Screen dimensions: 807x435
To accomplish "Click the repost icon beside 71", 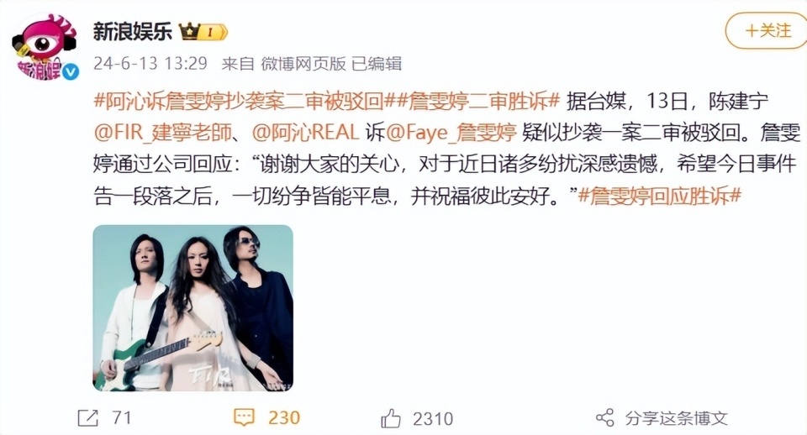I will click(x=87, y=418).
